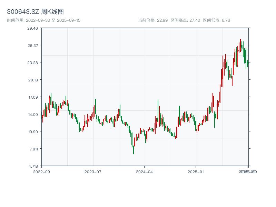
Task: Click the 区间高点 27.40 label
Action: point(185,20)
